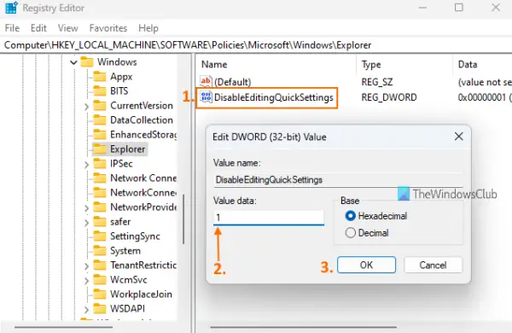Viewport: 512px width, 333px height.
Task: Click the BITS folder icon
Action: pyautogui.click(x=100, y=91)
